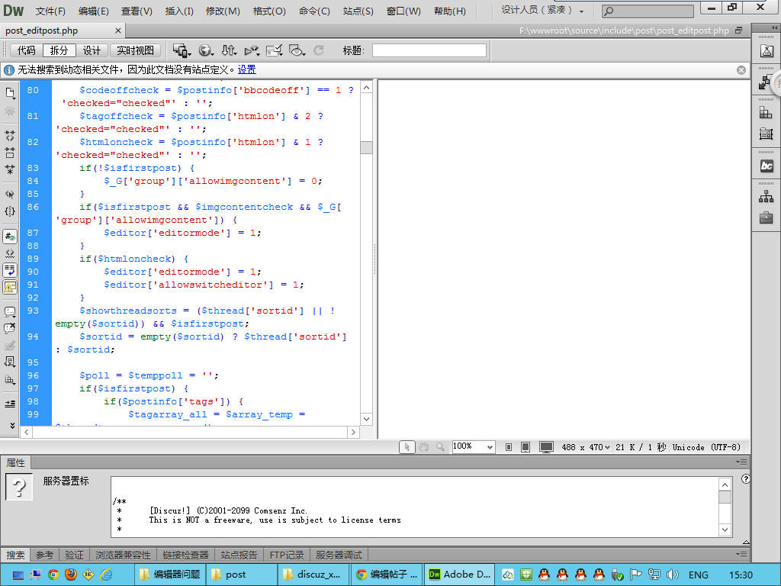Viewport: 781px width, 586px height.
Task: Click the Move or Convert CSS icon
Action: 10,379
